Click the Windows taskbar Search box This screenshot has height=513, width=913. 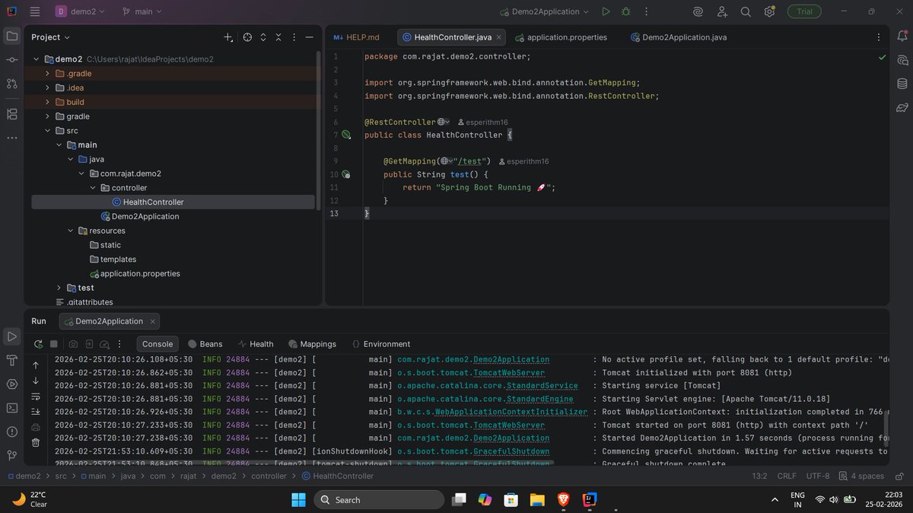[379, 500]
